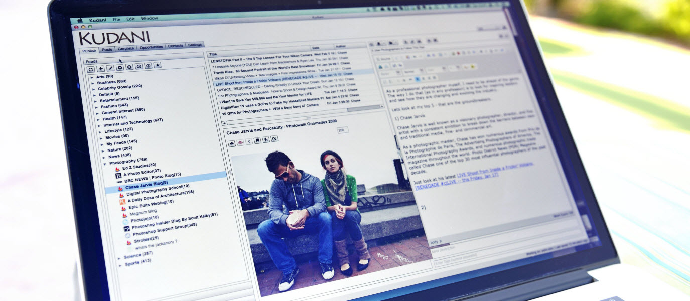This screenshot has height=301, width=690.
Task: Select the Chase Jarvis Blog(5) feed
Action: point(147,186)
